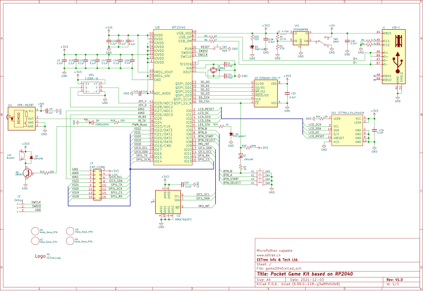This screenshot has width=423, height=291.
Task: Open the www.eetree.cn link in title block
Action: (268, 255)
